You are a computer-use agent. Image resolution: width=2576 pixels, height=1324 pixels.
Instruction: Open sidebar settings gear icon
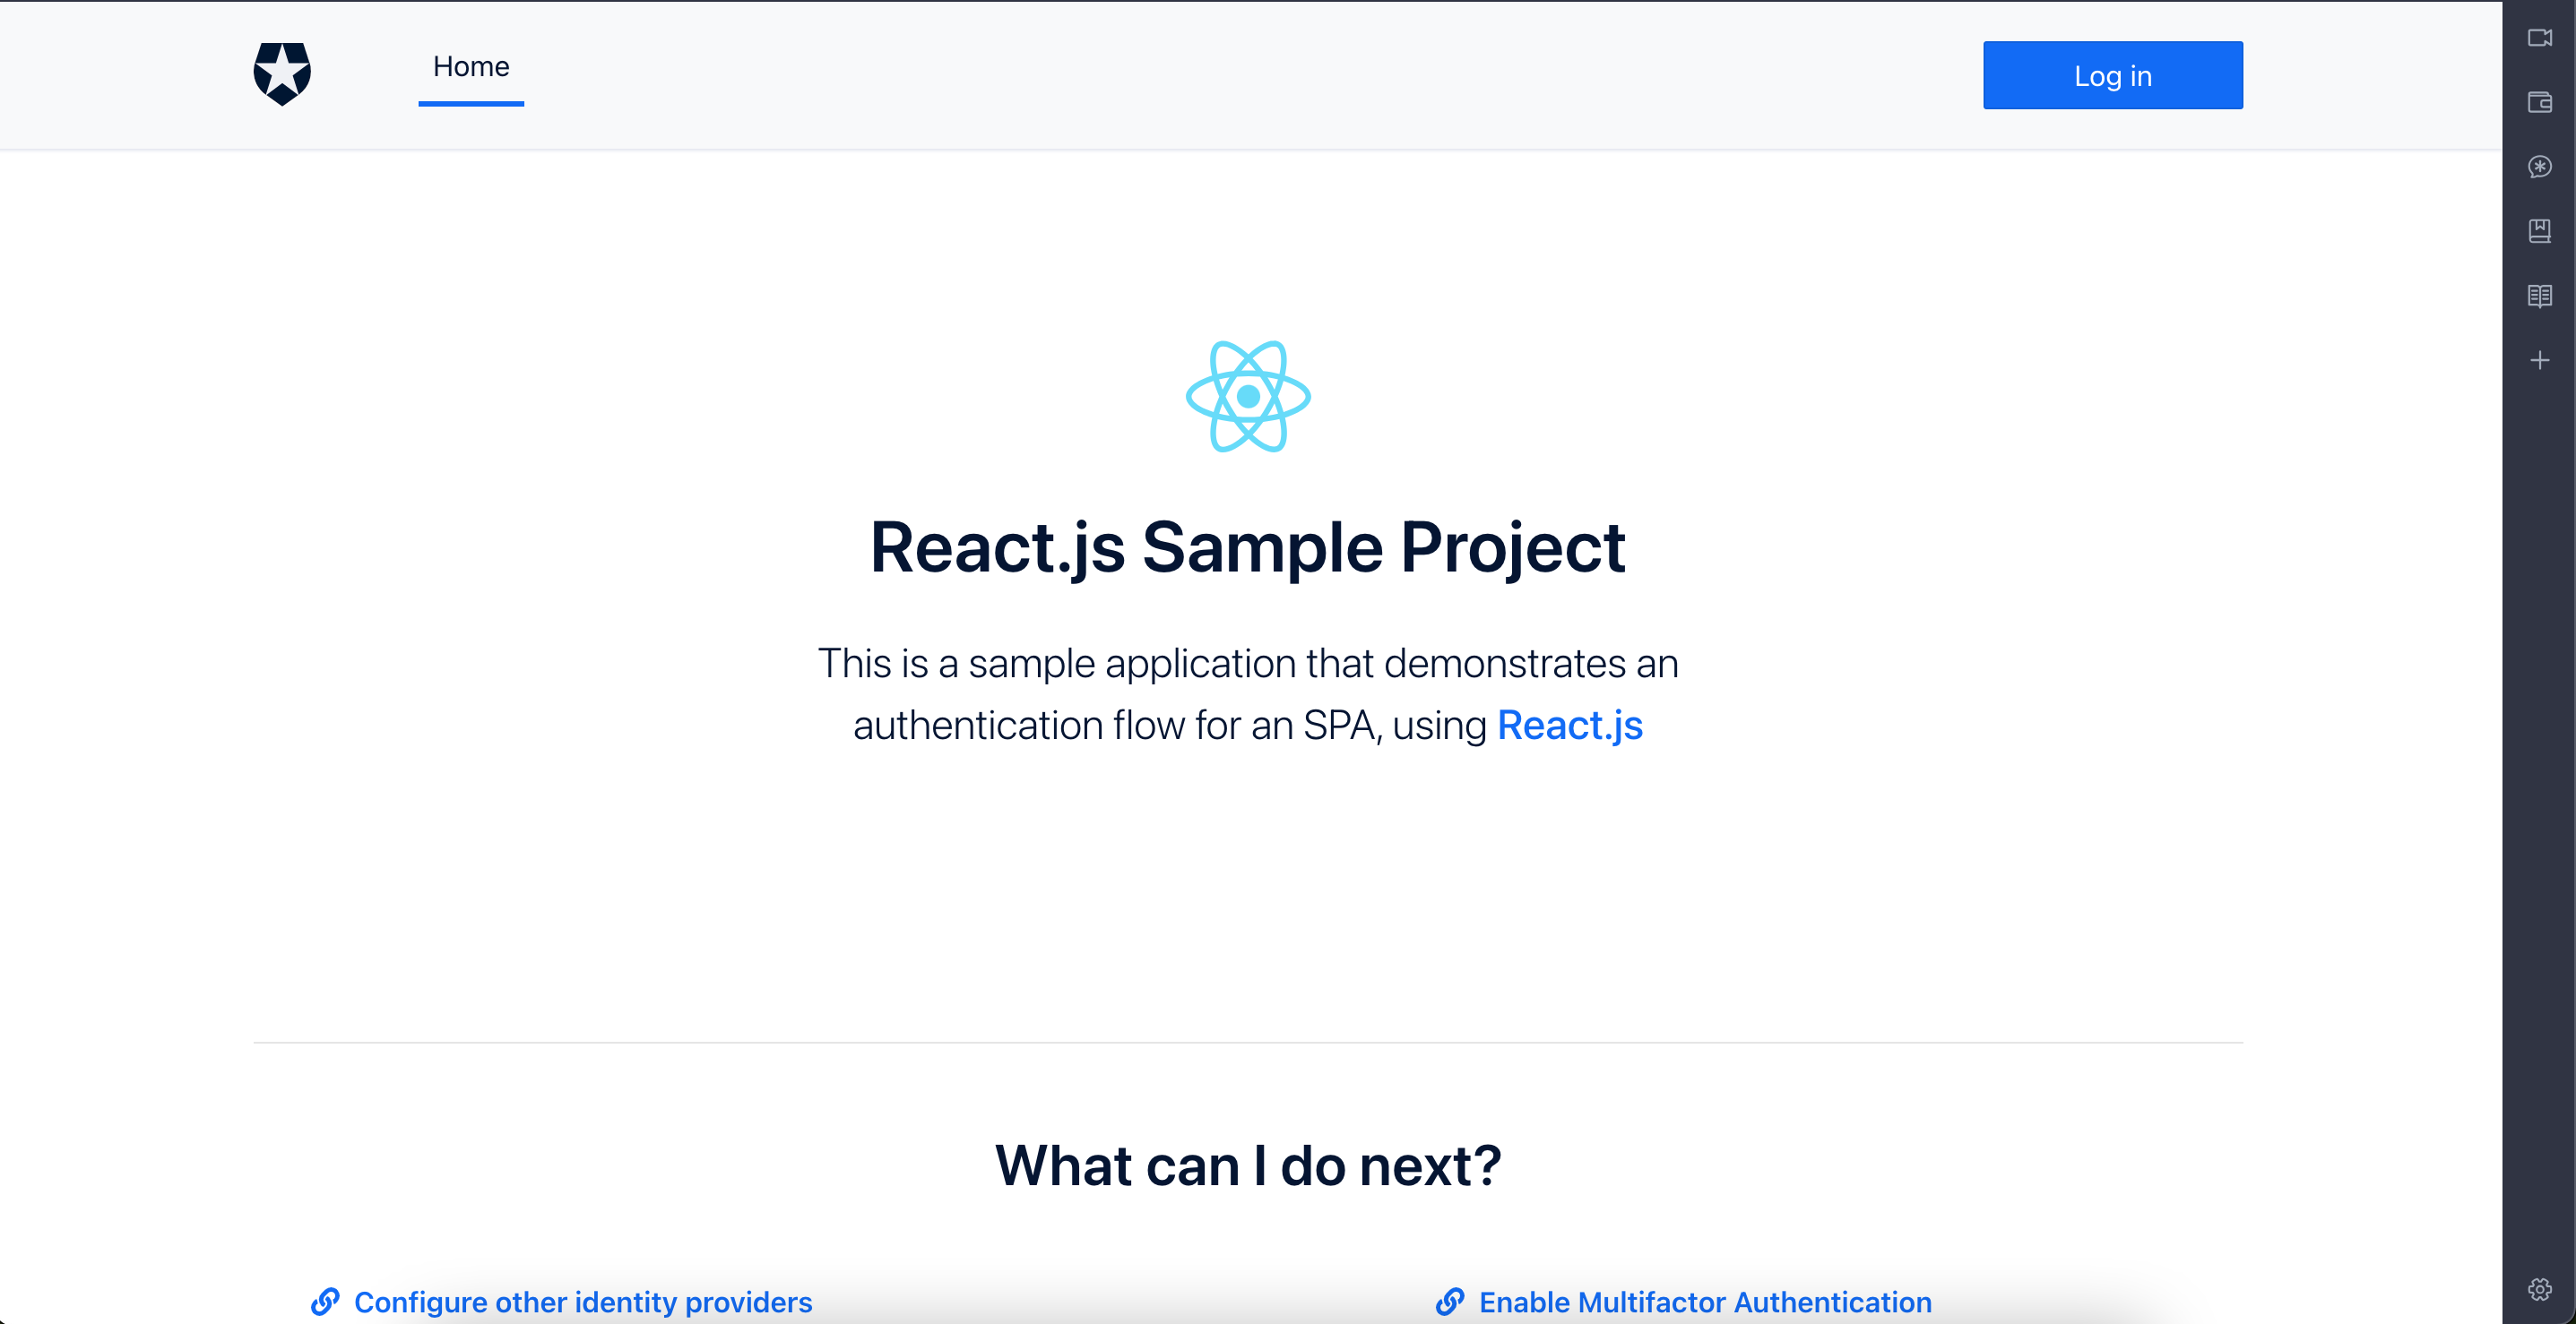pos(2539,1289)
